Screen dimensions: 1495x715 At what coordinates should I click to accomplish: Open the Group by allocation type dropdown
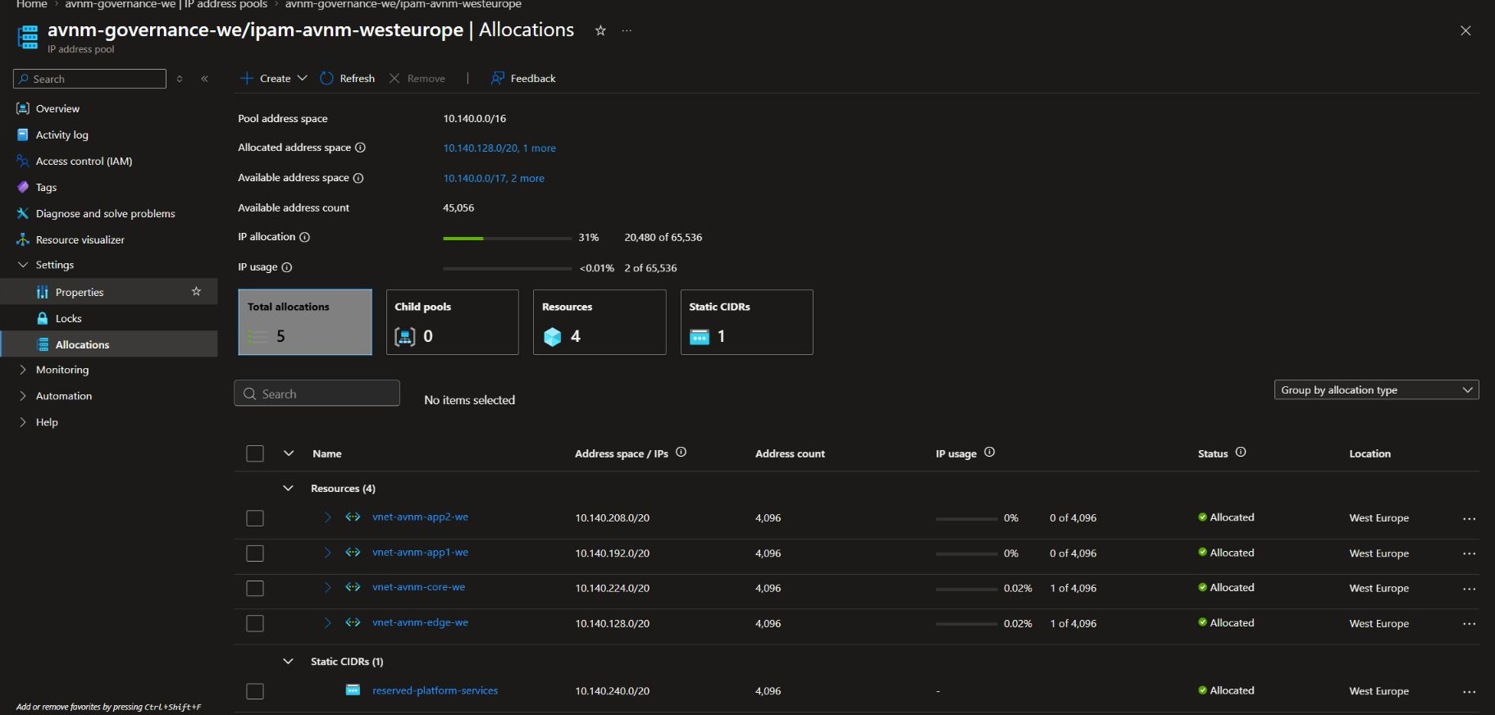1376,390
